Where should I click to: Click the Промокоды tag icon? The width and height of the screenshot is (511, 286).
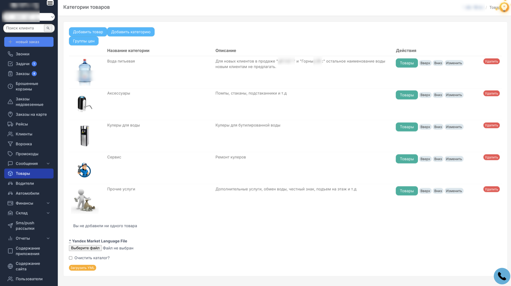(x=10, y=154)
